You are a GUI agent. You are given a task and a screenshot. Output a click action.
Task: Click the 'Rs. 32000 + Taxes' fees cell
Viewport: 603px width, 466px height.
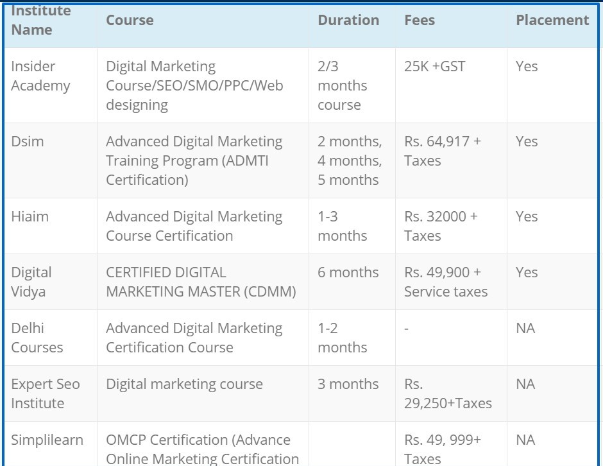451,226
